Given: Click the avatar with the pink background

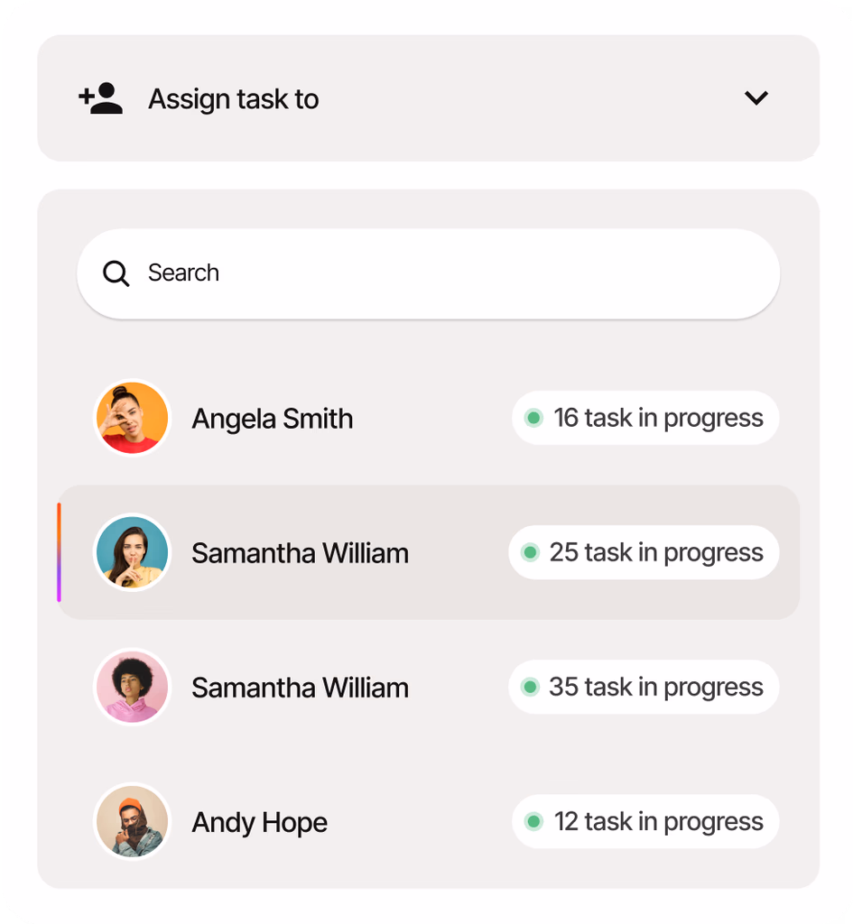Looking at the screenshot, I should tap(133, 687).
